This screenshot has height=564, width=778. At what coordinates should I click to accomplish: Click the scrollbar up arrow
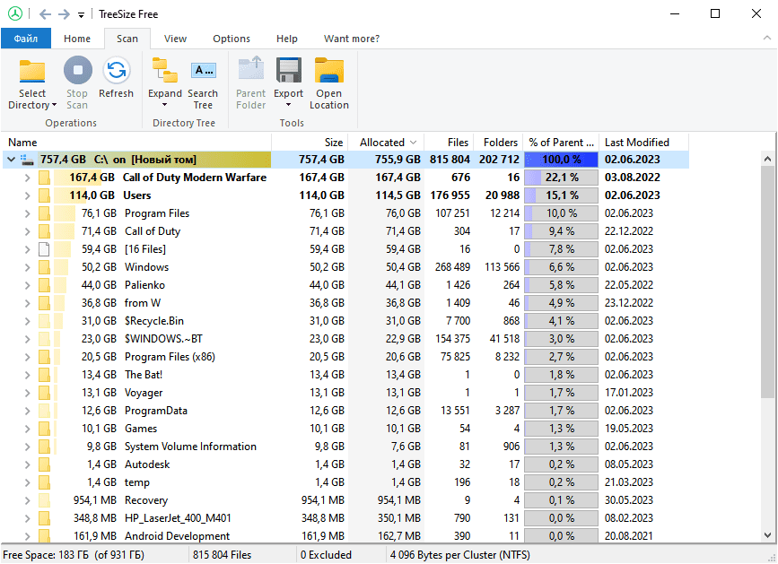click(767, 159)
